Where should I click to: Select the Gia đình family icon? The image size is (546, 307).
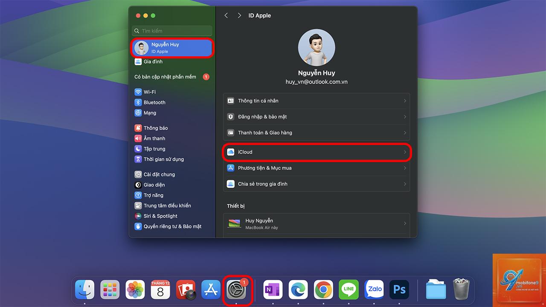pyautogui.click(x=138, y=62)
